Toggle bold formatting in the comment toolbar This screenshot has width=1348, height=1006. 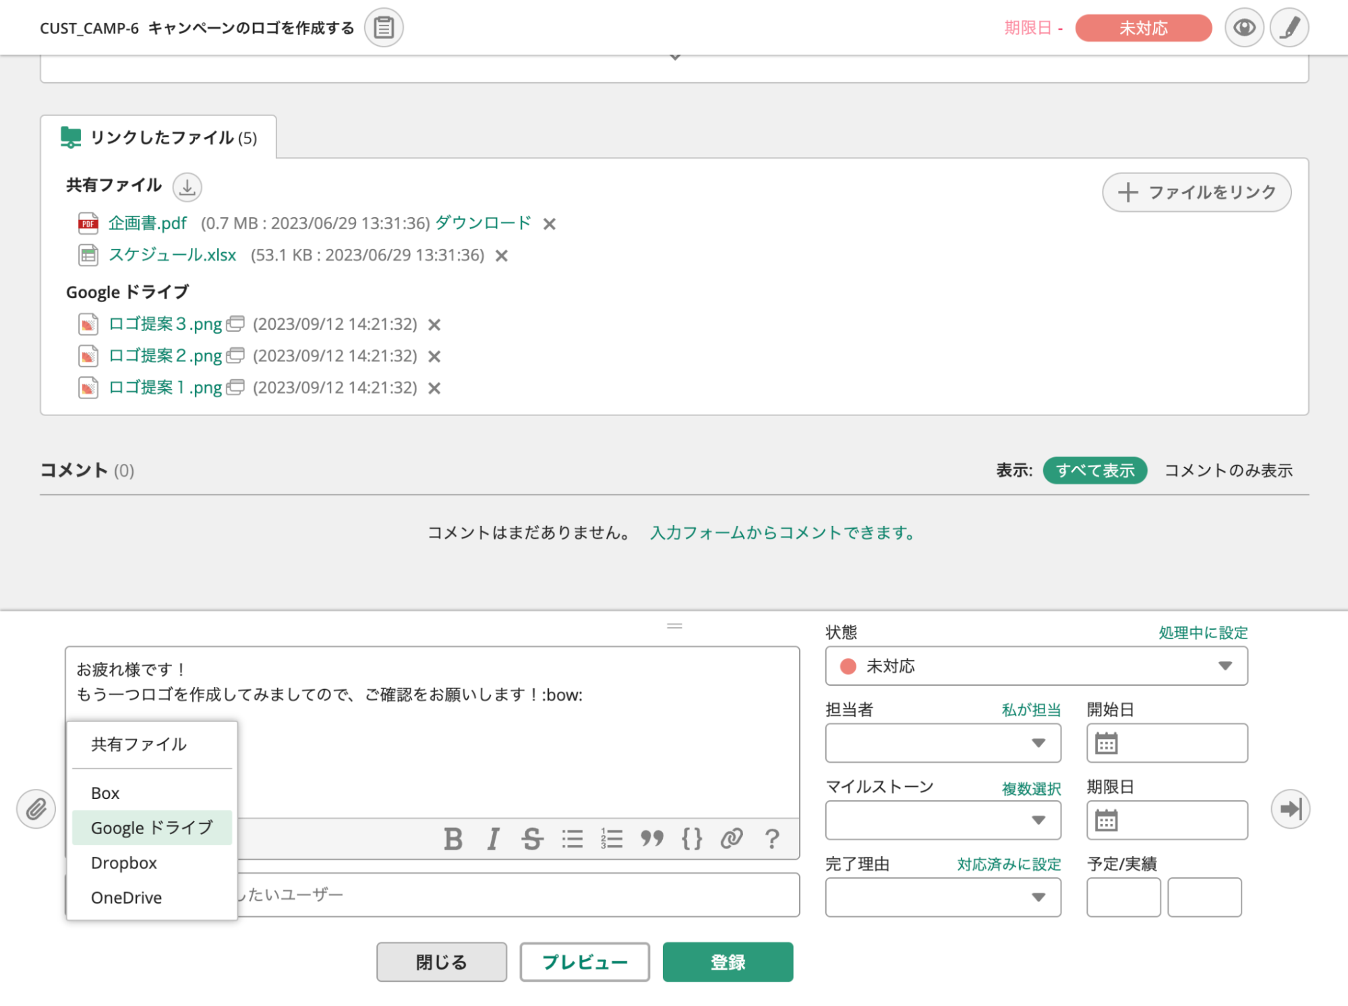coord(453,839)
